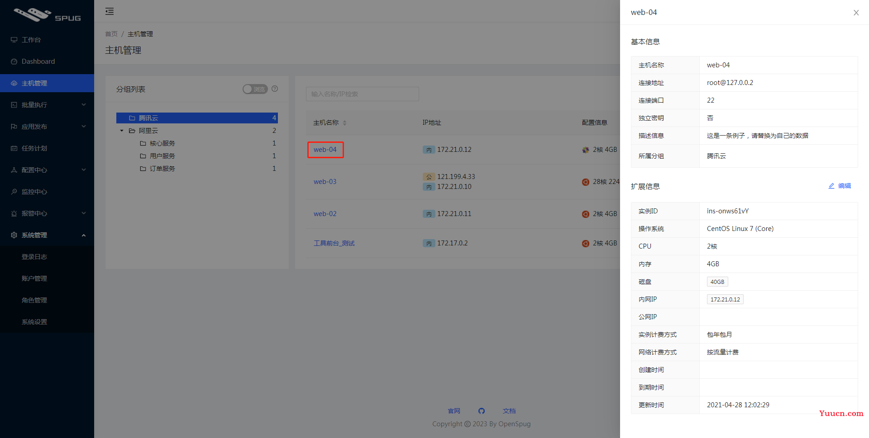Collapse the 系统管理 submenu arrow

(x=84, y=235)
